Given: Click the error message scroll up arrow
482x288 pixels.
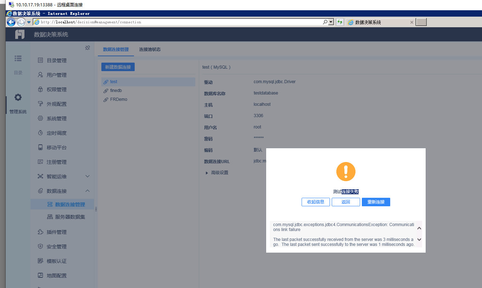Looking at the screenshot, I should tap(419, 228).
